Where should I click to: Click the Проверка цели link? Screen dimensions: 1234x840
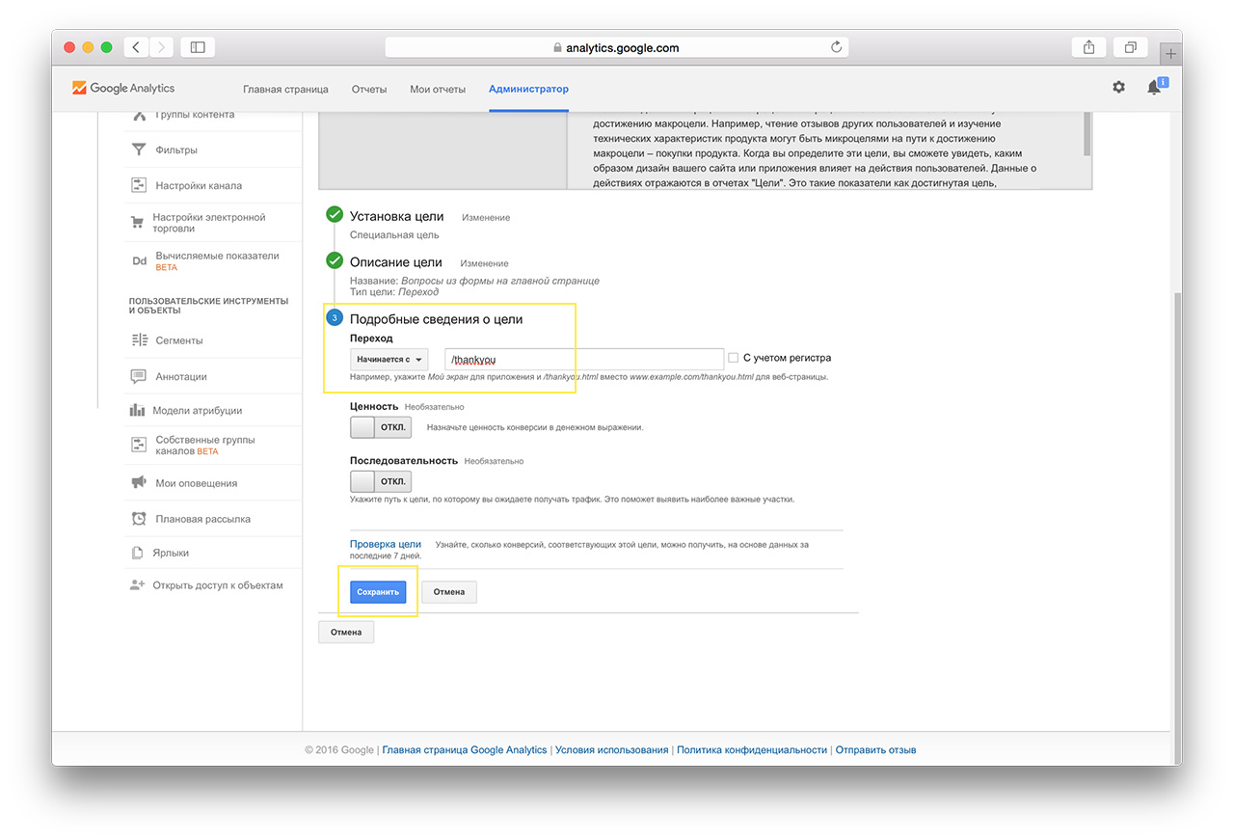[385, 544]
